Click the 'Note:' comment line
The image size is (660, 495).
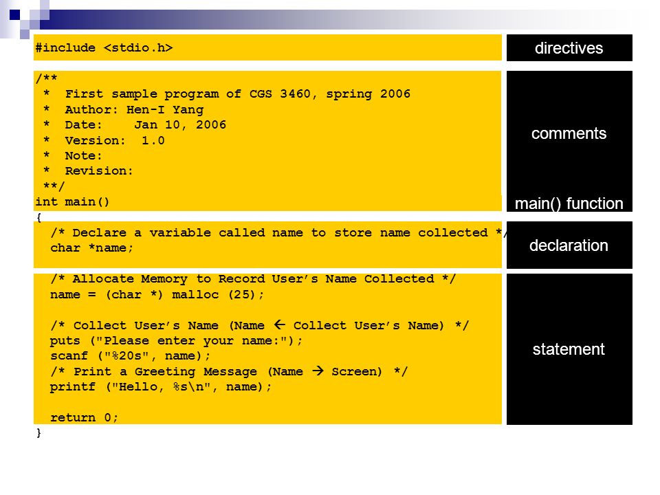(73, 155)
